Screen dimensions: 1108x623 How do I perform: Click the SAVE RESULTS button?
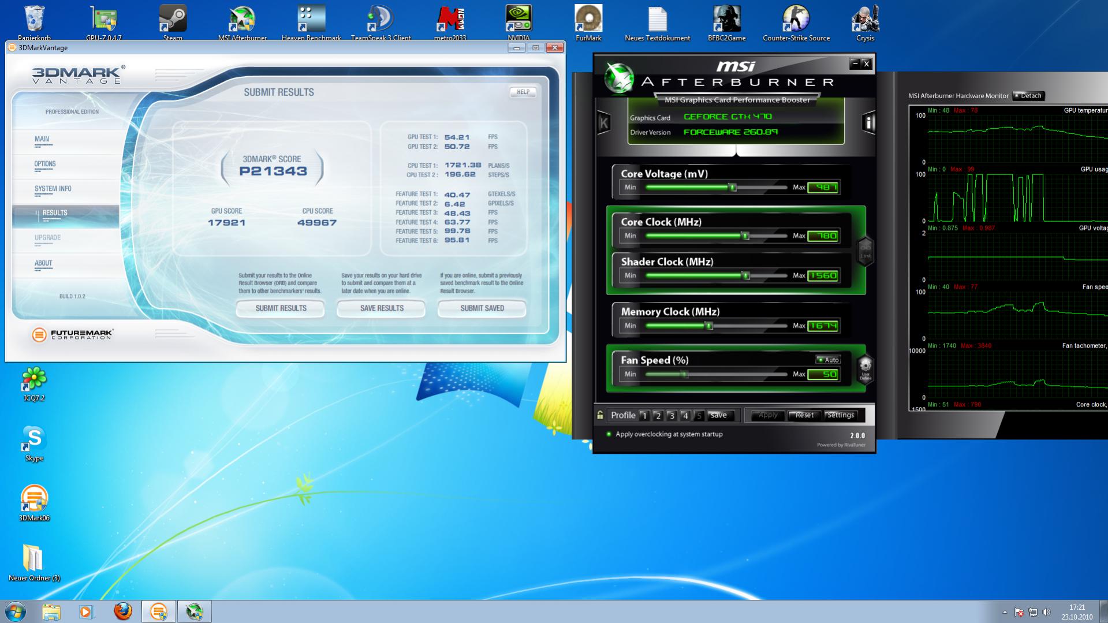[x=382, y=308]
